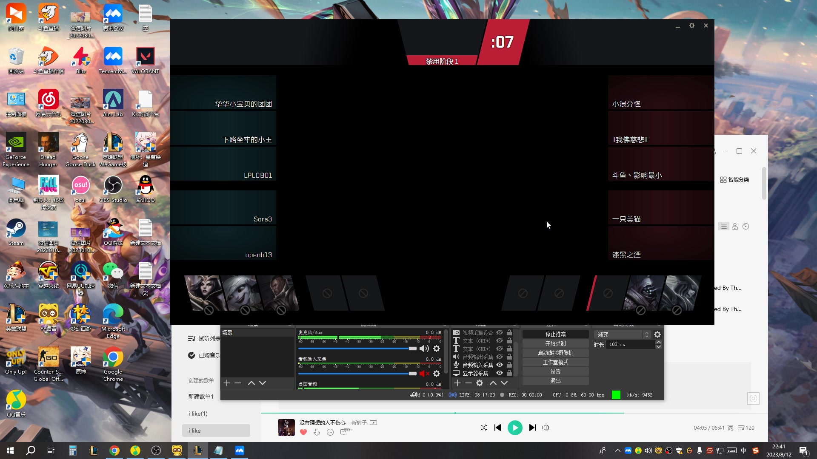This screenshot has height=459, width=817.
Task: Toggle shuffle mode in music player
Action: 484,428
